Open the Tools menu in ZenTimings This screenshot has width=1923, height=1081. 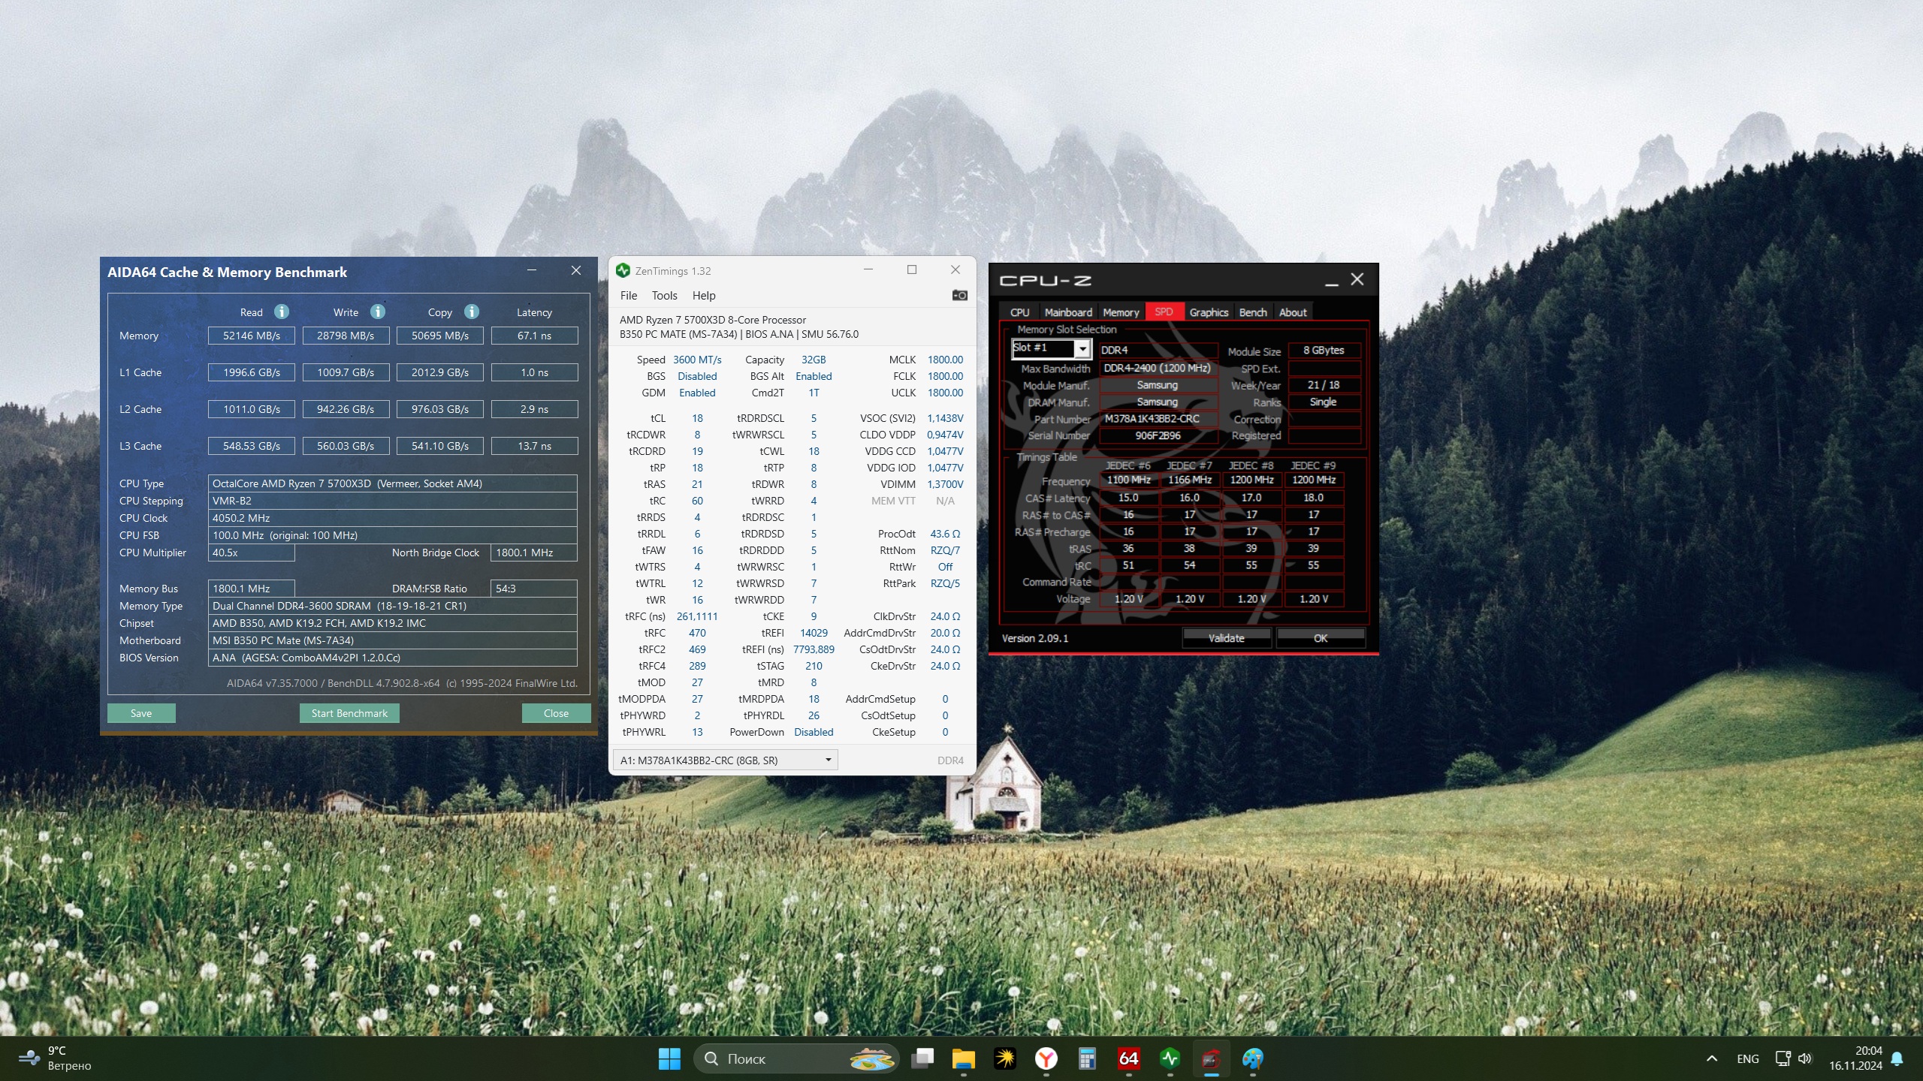coord(664,296)
